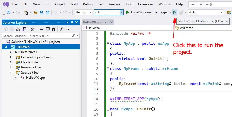Image resolution: width=232 pixels, height=117 pixels.
Task: Open the Debug configuration dropdown
Action: pyautogui.click(x=84, y=12)
